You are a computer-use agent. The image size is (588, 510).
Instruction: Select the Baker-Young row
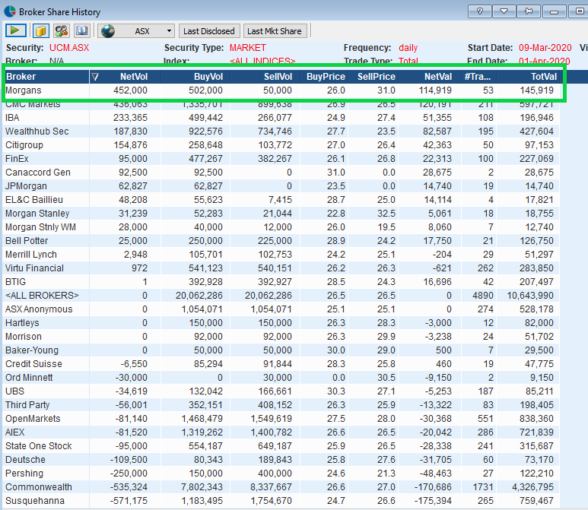281,350
